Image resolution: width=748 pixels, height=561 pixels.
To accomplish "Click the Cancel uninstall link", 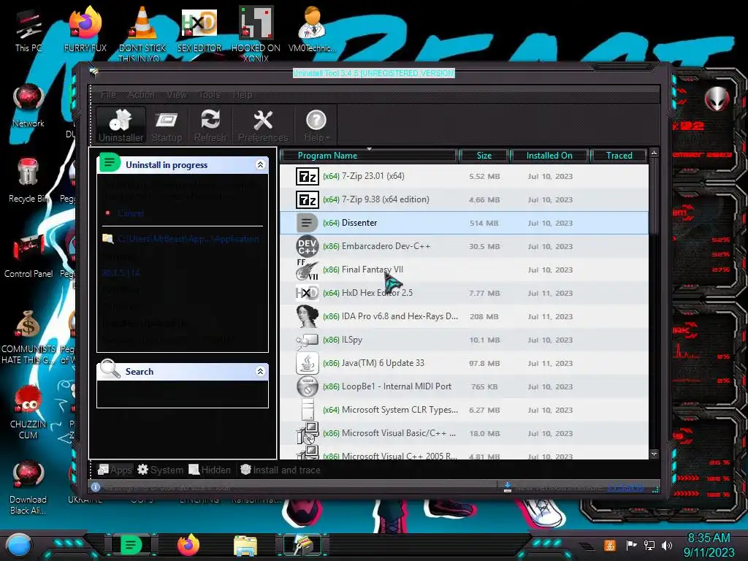I will tap(130, 213).
